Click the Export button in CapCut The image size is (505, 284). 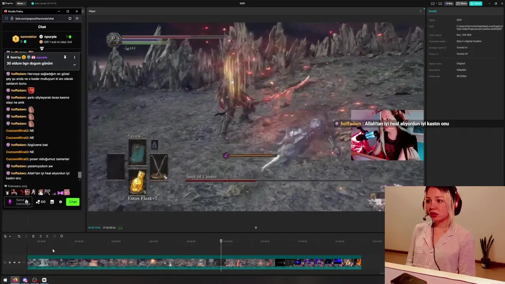coord(476,3)
